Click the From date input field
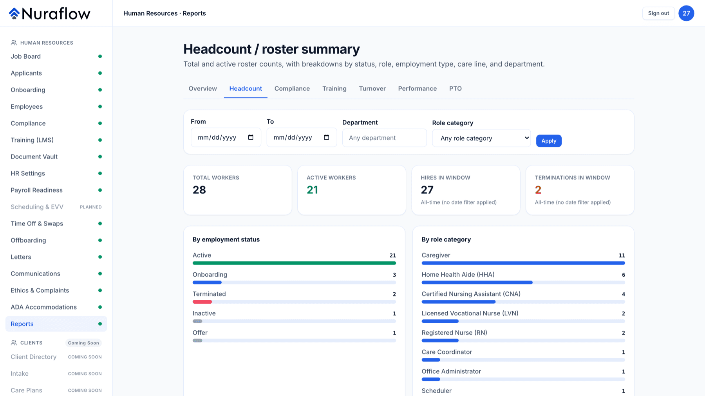This screenshot has width=705, height=396. (x=226, y=137)
